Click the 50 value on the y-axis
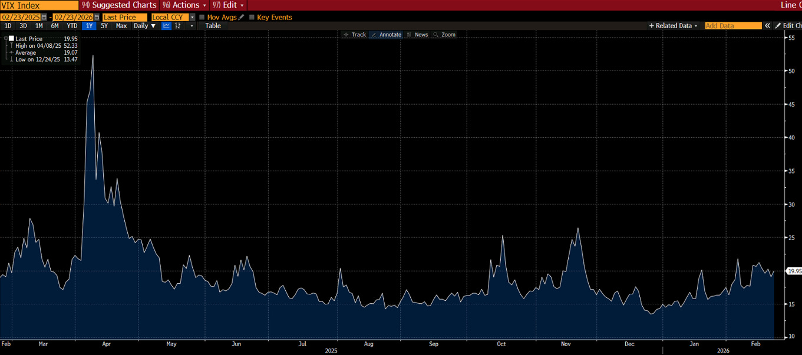 (x=792, y=71)
